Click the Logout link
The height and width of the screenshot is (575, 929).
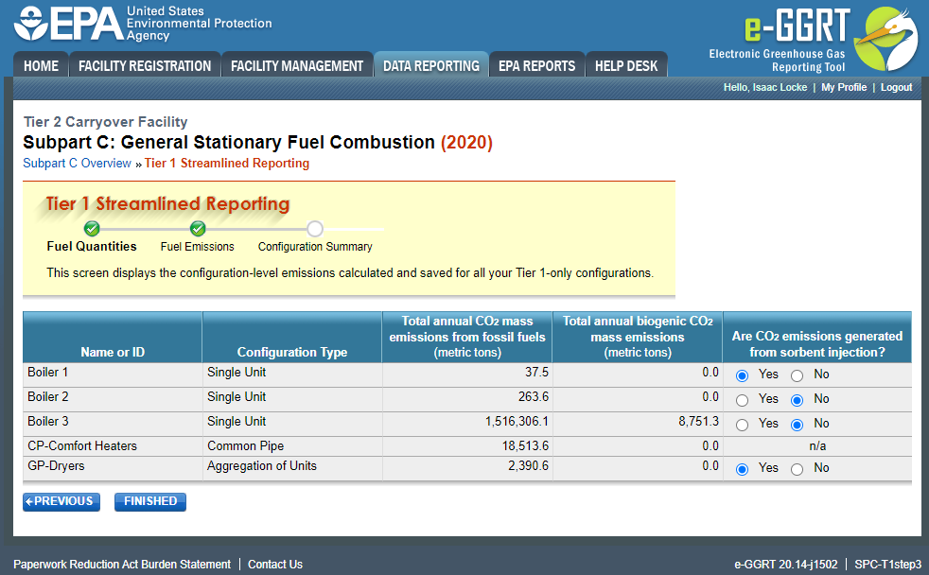pos(896,87)
